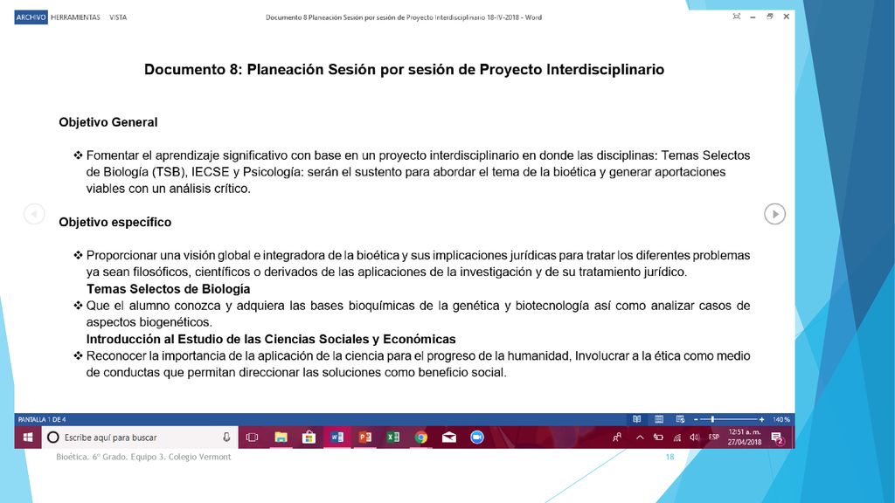Open Action Center notifications icon
895x503 pixels.
tap(777, 438)
